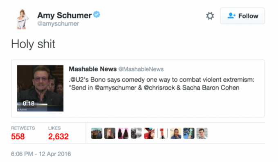
Task: Open the first liker avatar
Action: 96,133
